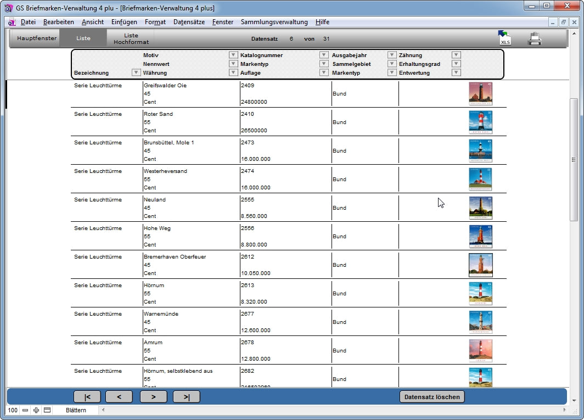Export the list via the XLS icon

504,38
